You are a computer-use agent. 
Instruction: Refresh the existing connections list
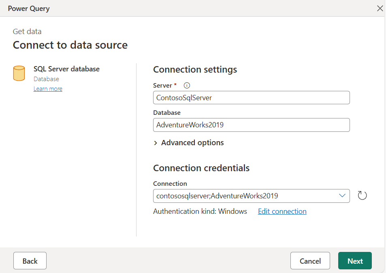[x=362, y=195]
